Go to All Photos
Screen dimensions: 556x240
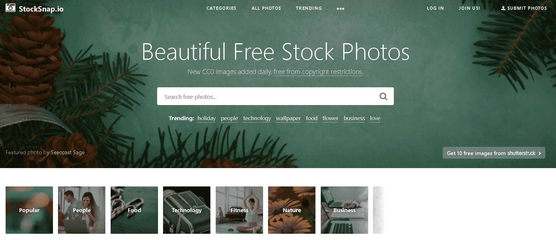point(266,8)
